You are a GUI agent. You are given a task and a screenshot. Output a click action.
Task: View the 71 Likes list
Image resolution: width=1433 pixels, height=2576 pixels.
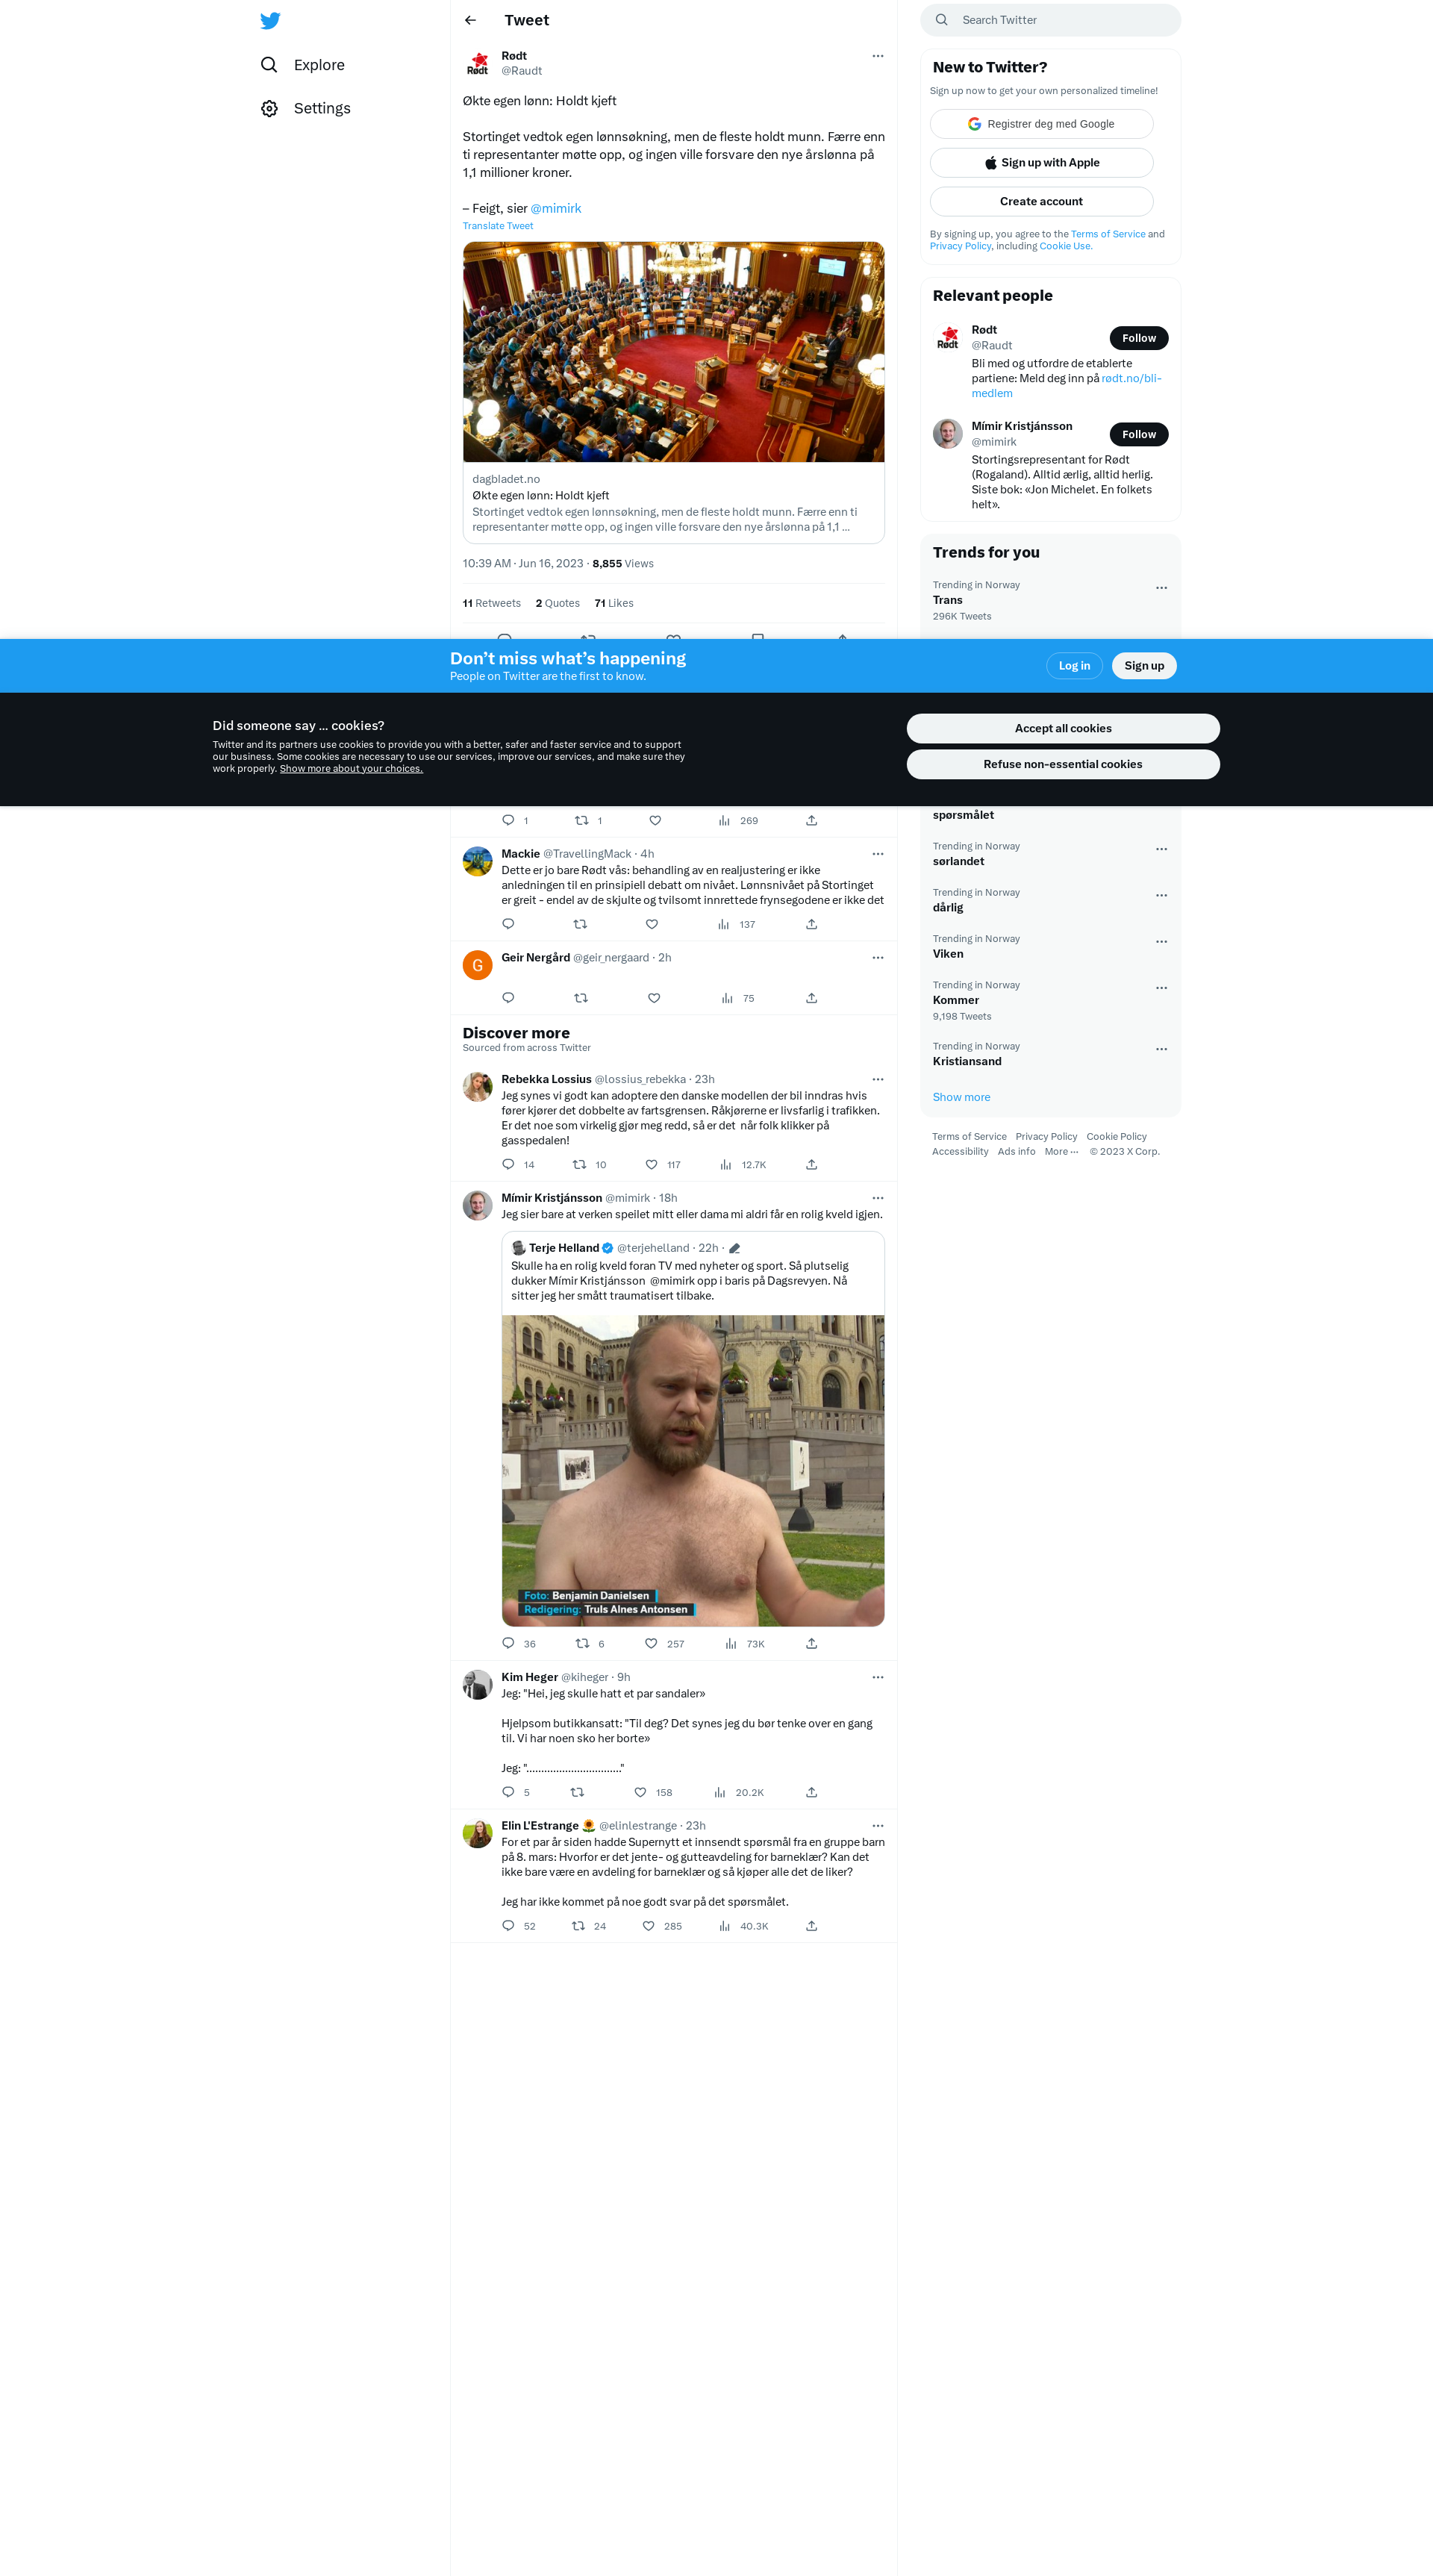coord(613,603)
